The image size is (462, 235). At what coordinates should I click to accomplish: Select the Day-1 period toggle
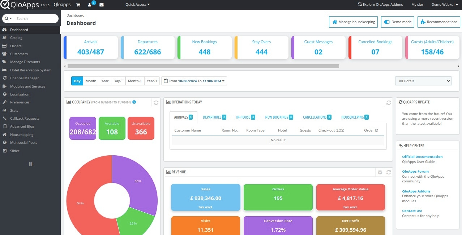(x=118, y=81)
